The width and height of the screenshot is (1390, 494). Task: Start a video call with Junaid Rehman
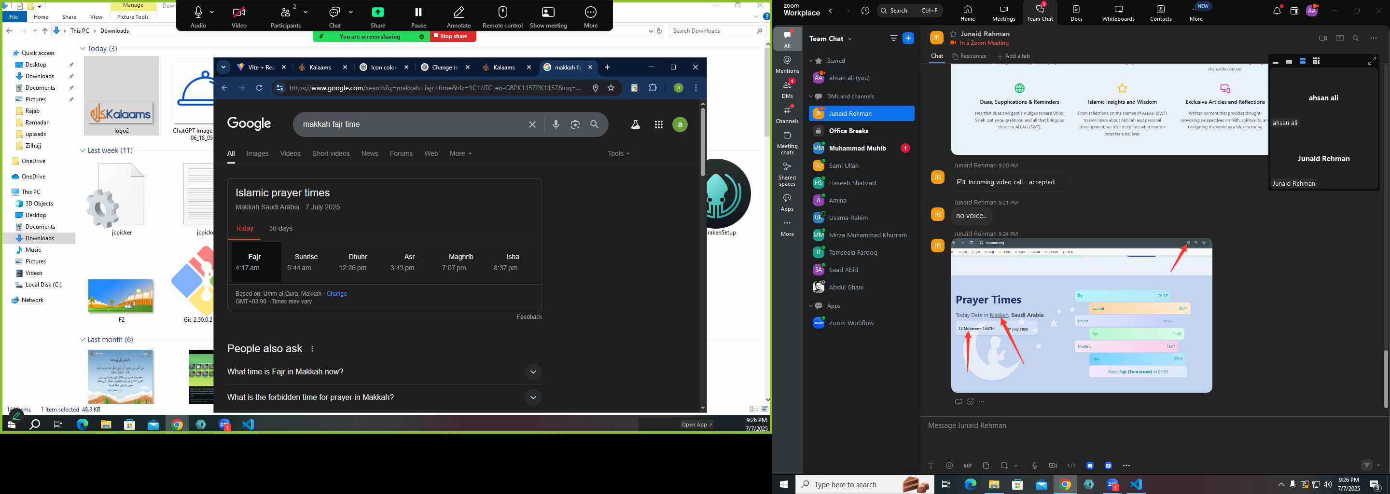pos(1322,38)
